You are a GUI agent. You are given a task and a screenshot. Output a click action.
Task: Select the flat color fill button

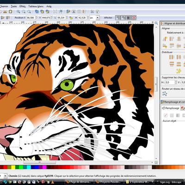coord(172,115)
